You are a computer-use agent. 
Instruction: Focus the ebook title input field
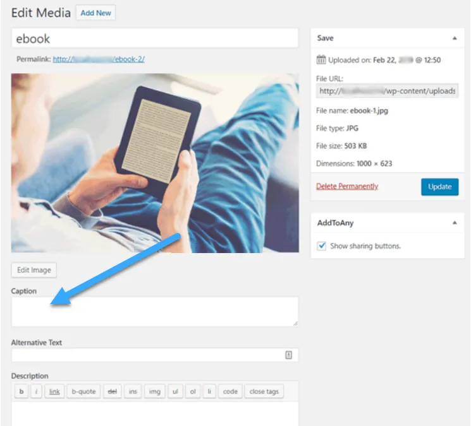(155, 38)
